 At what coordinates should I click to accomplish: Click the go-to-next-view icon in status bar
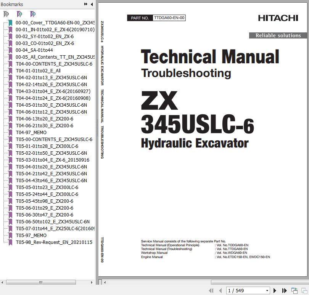[x=304, y=290]
